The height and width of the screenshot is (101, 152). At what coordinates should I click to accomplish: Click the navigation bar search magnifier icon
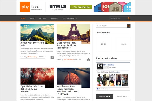click(129, 18)
